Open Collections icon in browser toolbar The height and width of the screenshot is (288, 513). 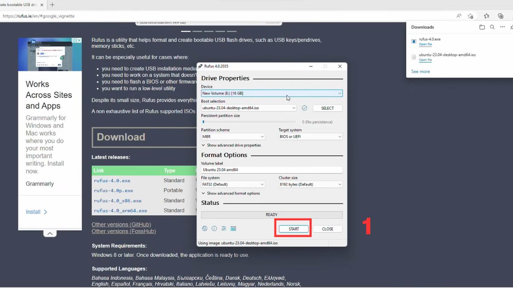(x=501, y=16)
